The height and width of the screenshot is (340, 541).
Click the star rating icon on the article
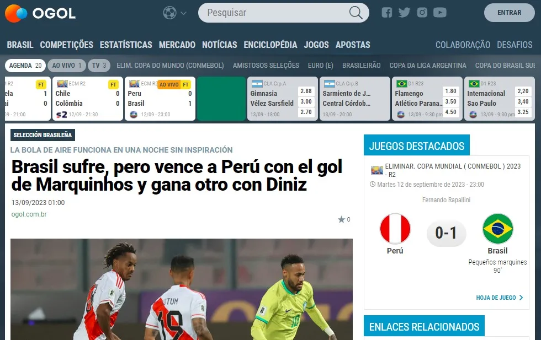coord(341,219)
